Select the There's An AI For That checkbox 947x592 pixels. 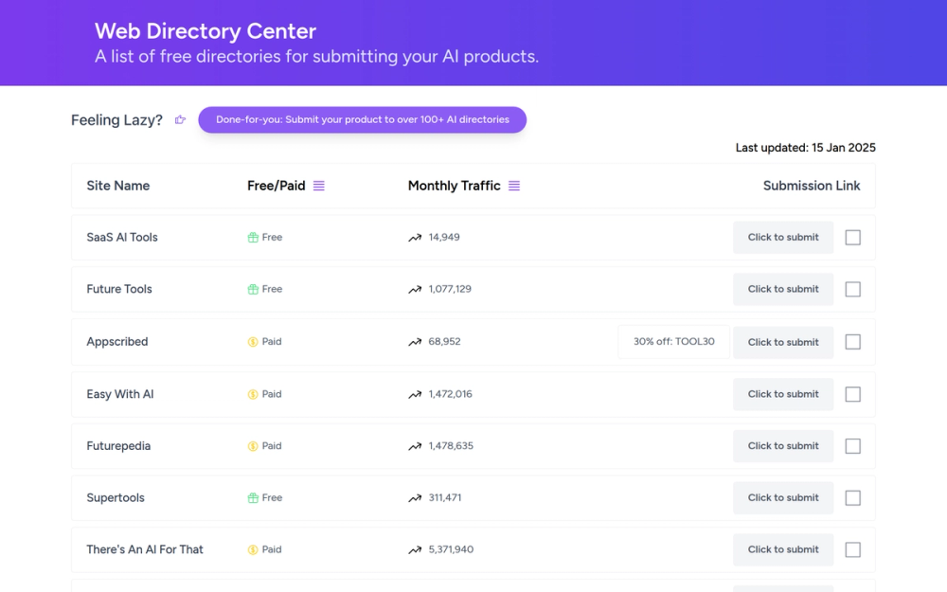(x=853, y=549)
